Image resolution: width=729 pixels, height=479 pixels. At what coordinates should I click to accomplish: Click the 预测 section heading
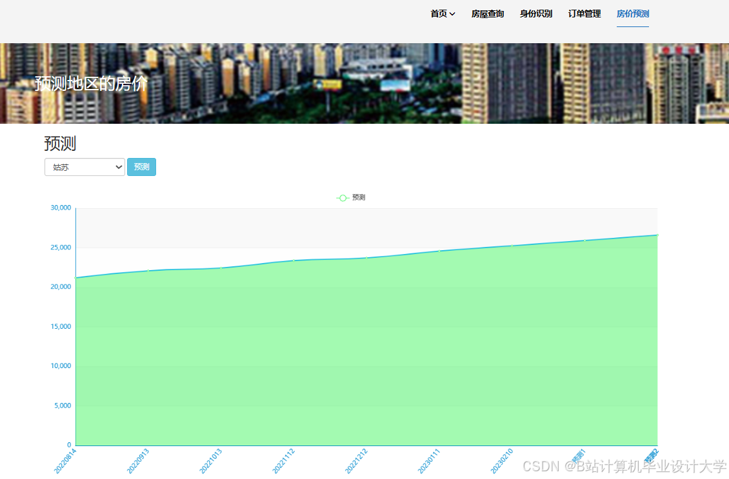[x=60, y=144]
